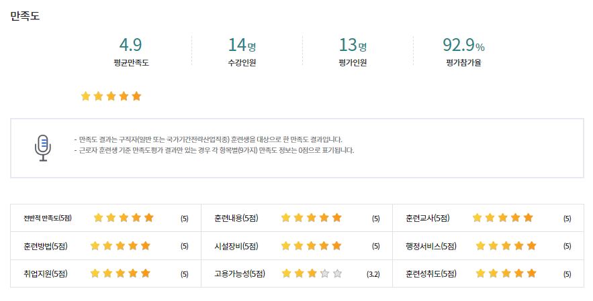The height and width of the screenshot is (301, 593).
Task: Click the microphone notice icon
Action: click(43, 147)
